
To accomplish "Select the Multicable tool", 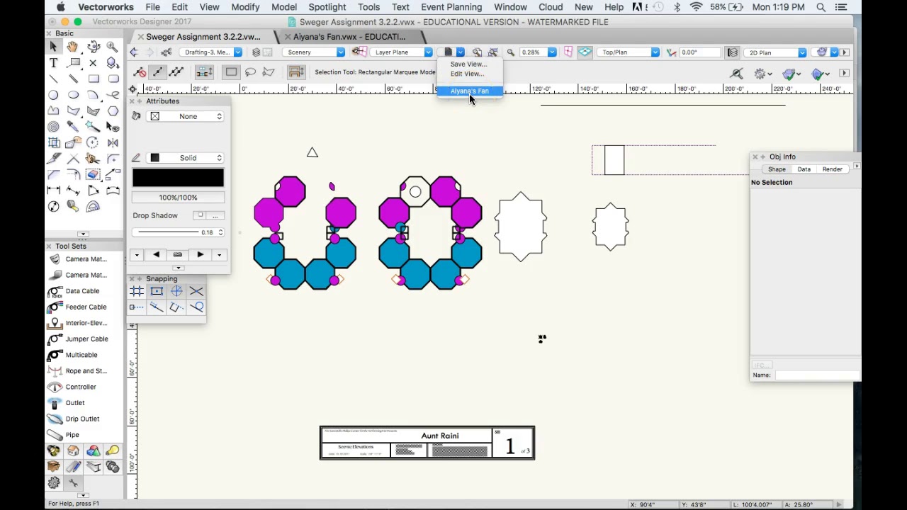I will pos(82,355).
